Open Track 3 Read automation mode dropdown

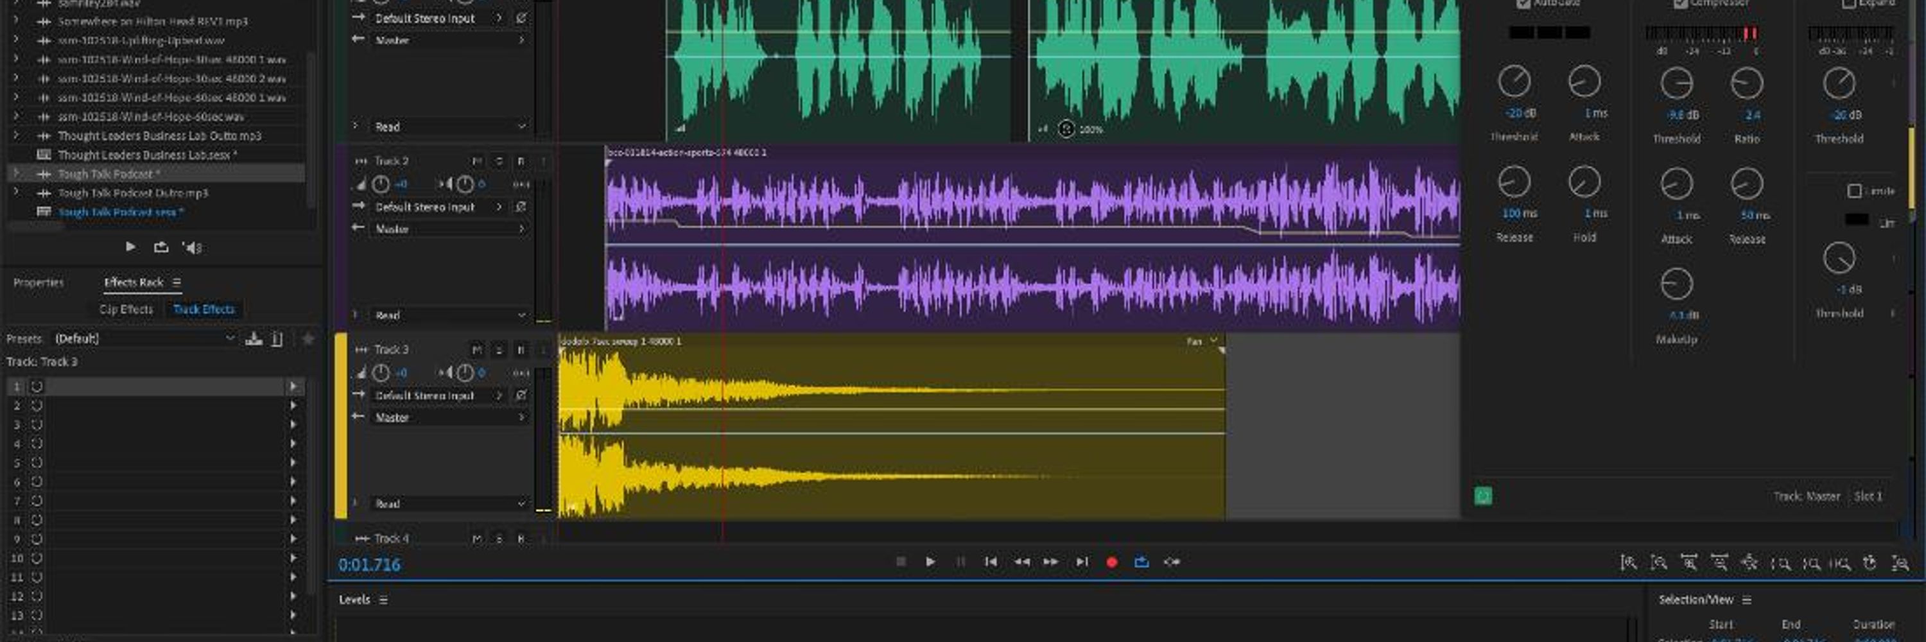(449, 504)
